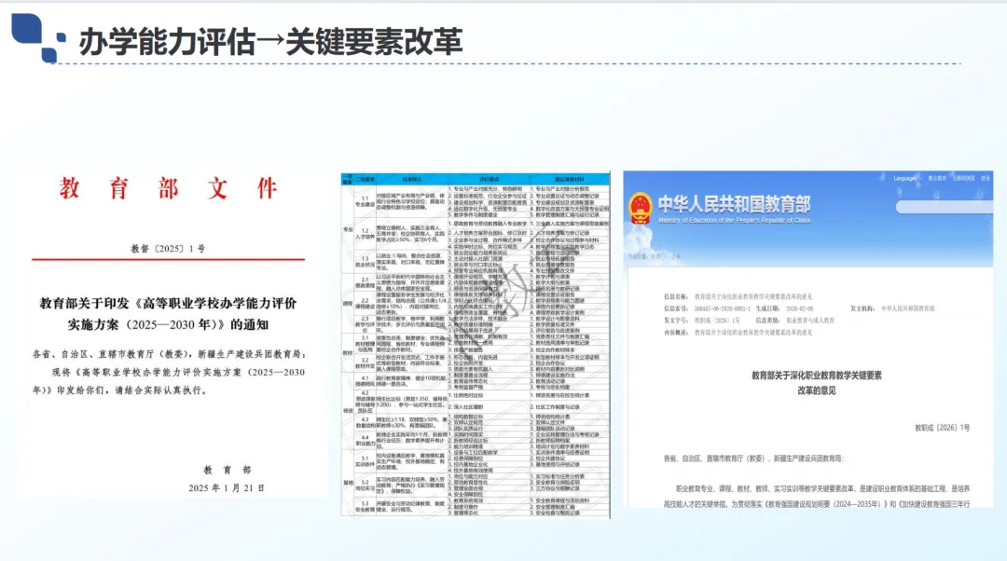Click the 发文机构 value 中华人民共和国教育部
1007x561 pixels.
pyautogui.click(x=907, y=308)
